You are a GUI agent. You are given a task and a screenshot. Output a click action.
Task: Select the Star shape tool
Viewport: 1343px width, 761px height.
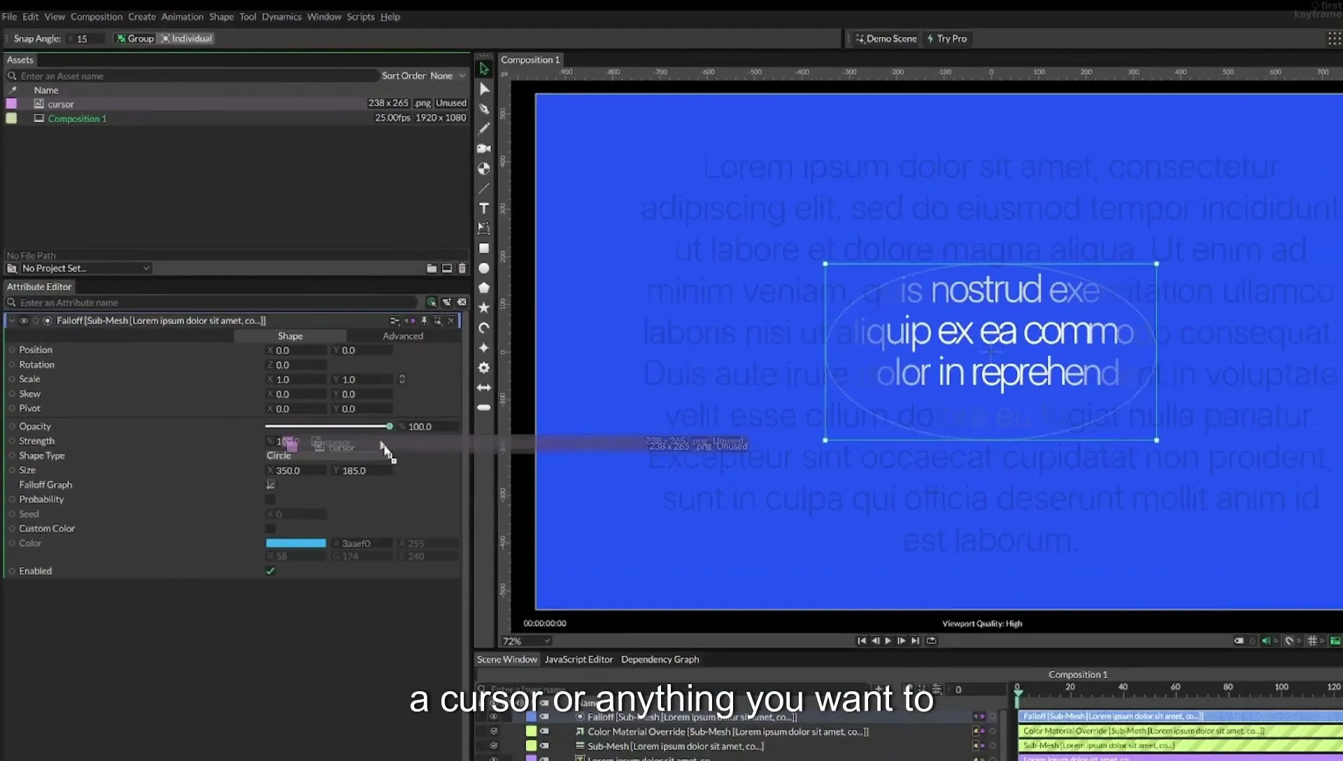[x=483, y=307]
